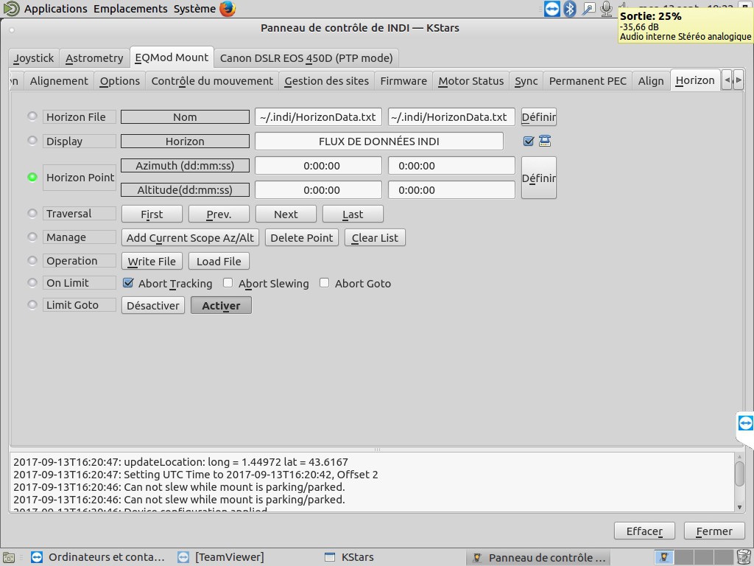The image size is (754, 566).
Task: Uncheck Abort Tracking option
Action: [128, 282]
